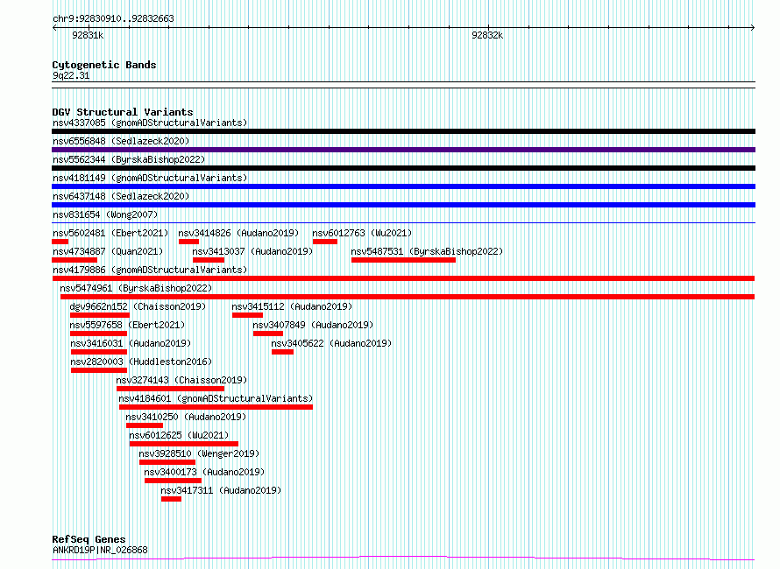Select nsv3407849 Audano2019 variant
Screen dimensions: 780x569
click(313, 325)
